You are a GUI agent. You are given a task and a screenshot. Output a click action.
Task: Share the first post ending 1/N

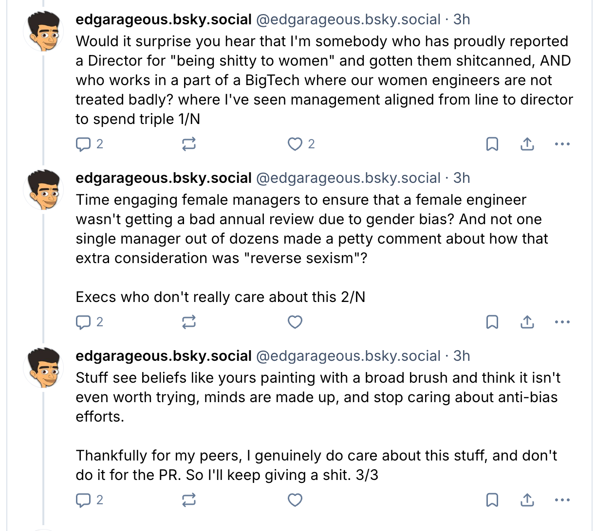coord(527,144)
